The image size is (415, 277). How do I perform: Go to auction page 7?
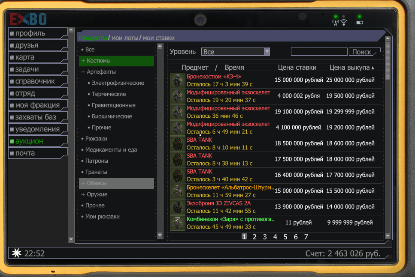pyautogui.click(x=306, y=237)
